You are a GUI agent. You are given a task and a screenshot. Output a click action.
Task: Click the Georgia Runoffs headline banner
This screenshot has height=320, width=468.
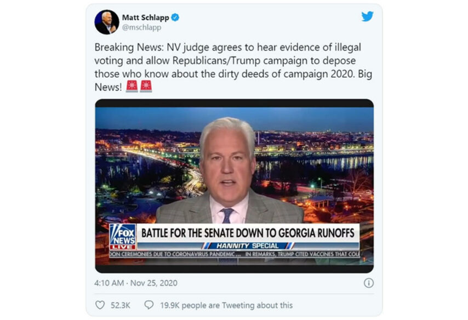pyautogui.click(x=248, y=232)
